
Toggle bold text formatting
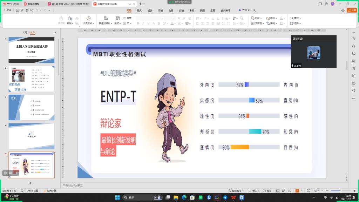138,23
